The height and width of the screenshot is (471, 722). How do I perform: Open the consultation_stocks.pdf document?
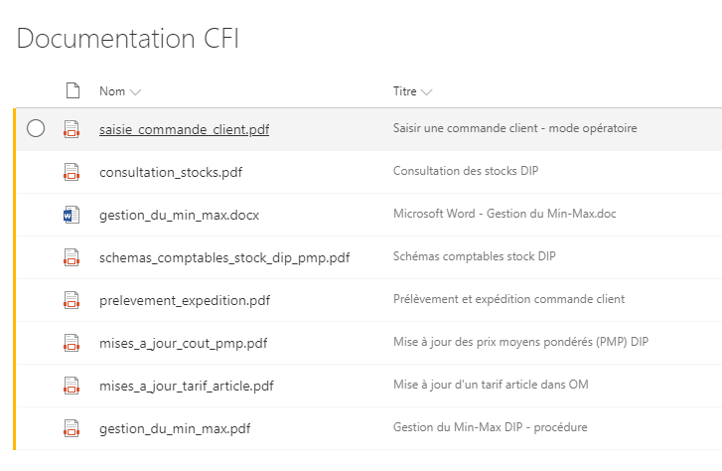click(171, 172)
